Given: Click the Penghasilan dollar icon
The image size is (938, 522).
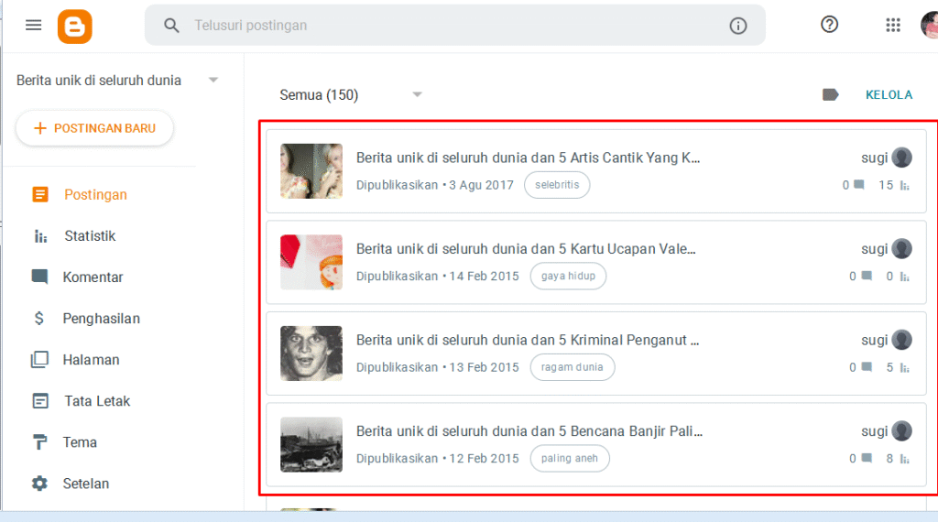Looking at the screenshot, I should 38,318.
